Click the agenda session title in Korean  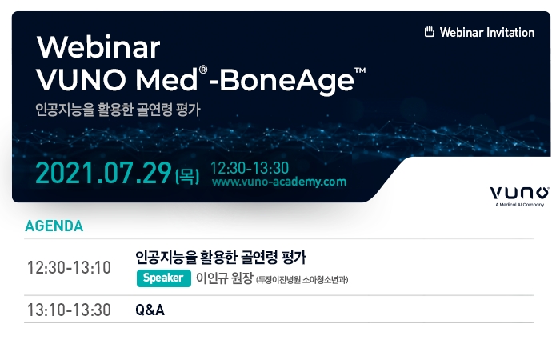(221, 257)
